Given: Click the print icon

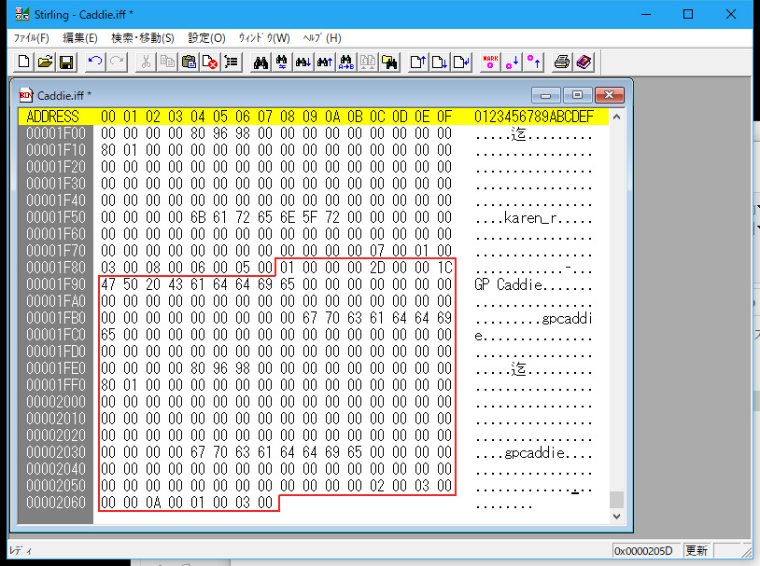Looking at the screenshot, I should (x=562, y=62).
